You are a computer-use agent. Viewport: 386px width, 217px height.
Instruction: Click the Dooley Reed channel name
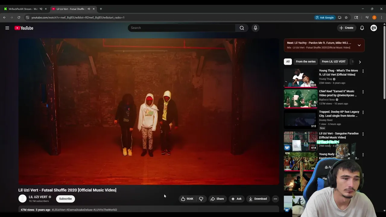click(326, 120)
